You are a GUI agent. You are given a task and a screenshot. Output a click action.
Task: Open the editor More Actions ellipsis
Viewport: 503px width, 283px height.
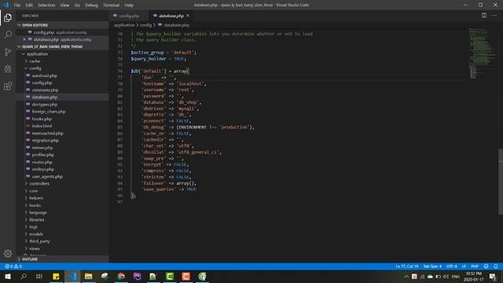coord(494,16)
